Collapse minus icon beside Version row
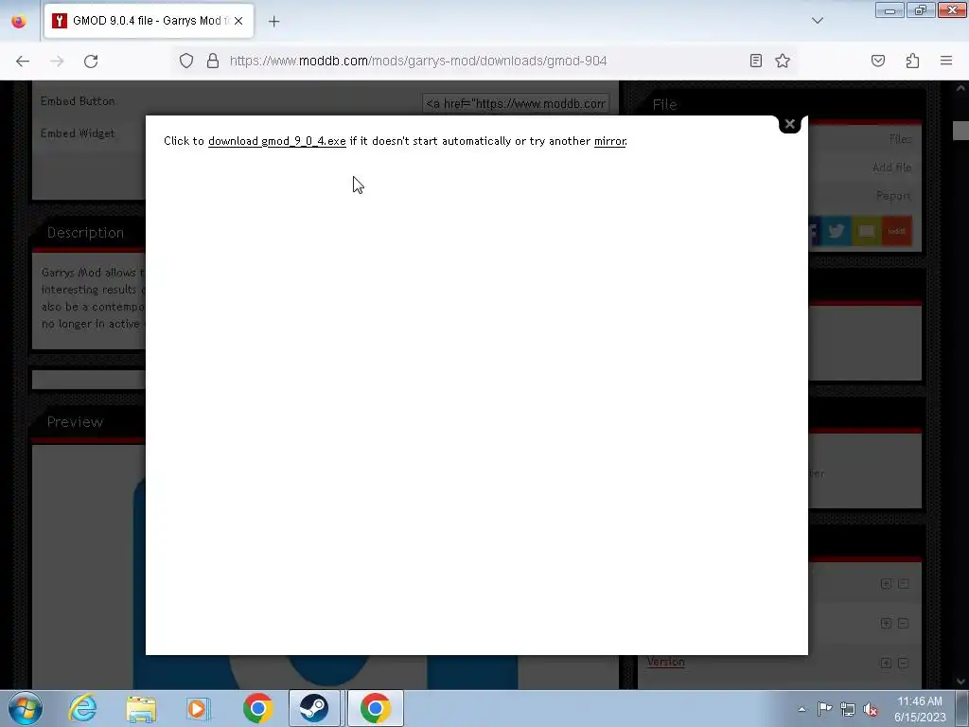This screenshot has width=969, height=727. (903, 663)
